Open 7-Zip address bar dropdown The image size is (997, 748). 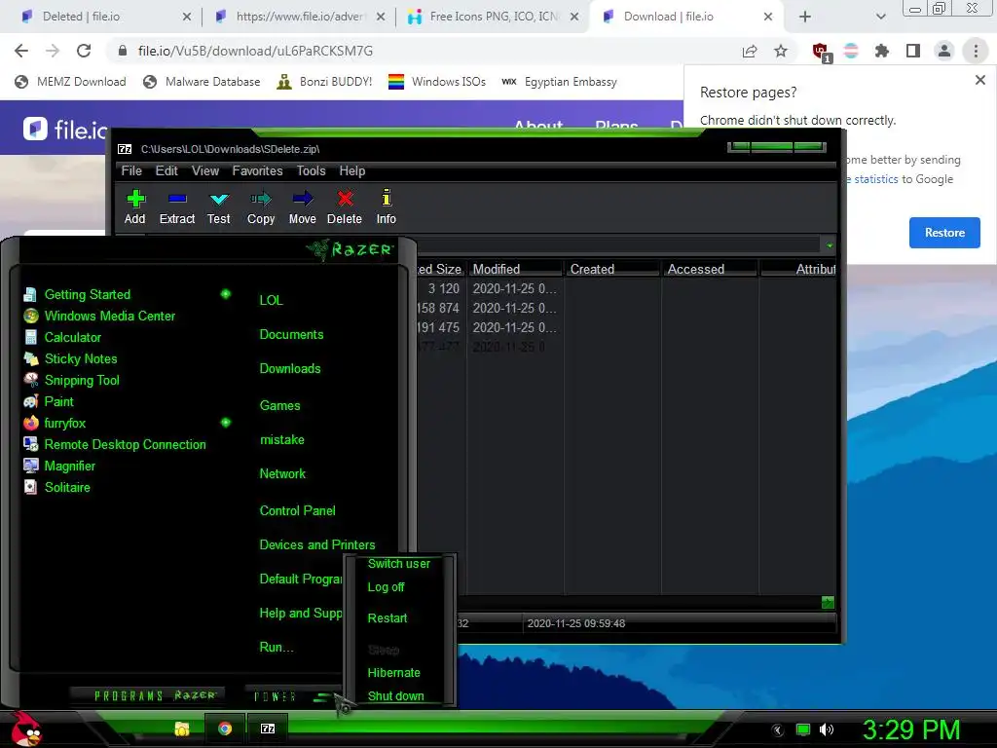[830, 245]
